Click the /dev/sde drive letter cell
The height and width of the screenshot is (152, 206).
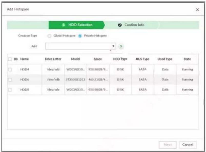(x=53, y=90)
